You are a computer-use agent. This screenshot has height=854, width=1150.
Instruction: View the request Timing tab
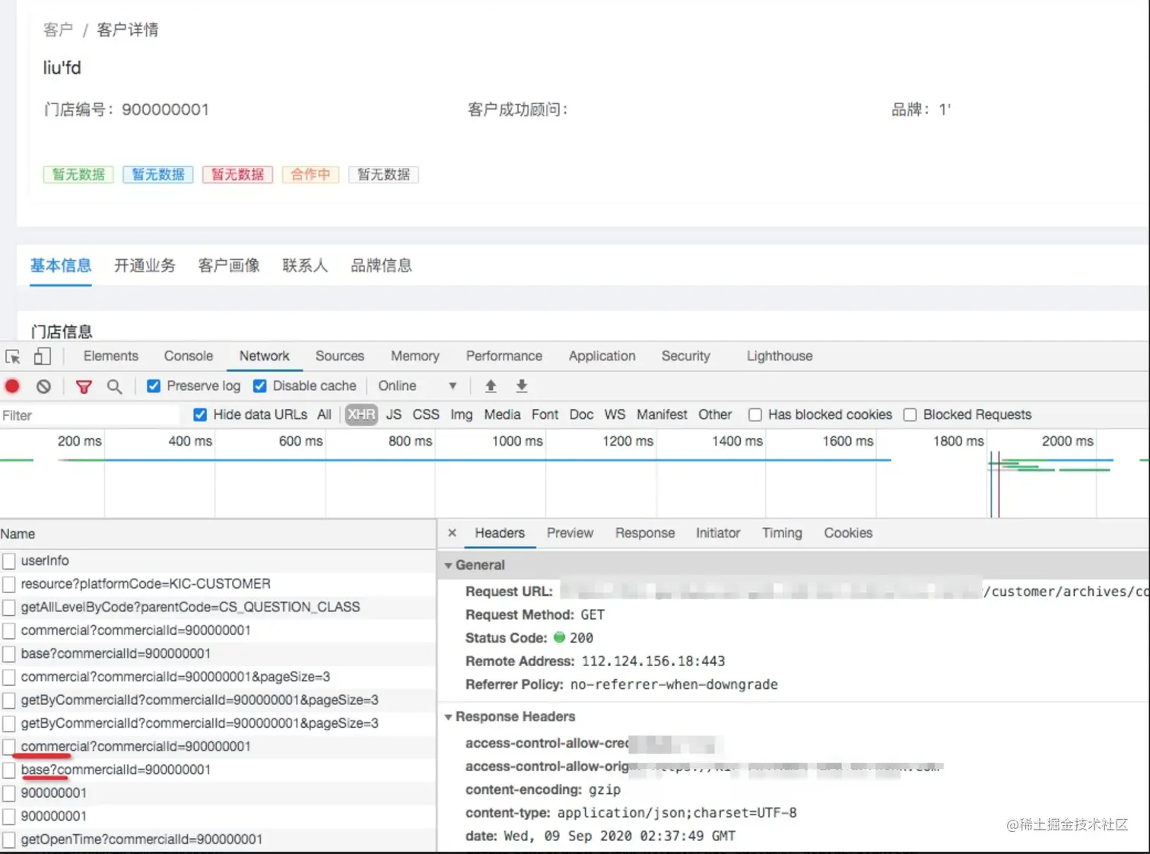tap(782, 533)
